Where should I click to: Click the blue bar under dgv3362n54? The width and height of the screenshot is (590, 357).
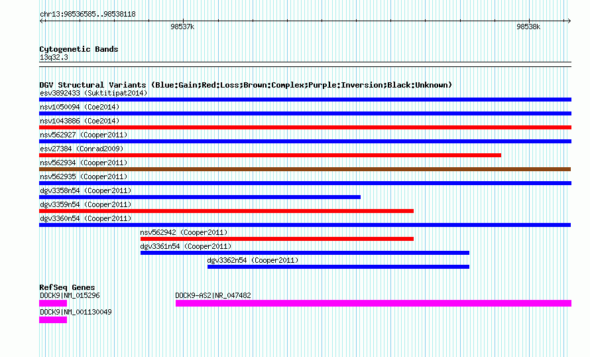pos(338,267)
